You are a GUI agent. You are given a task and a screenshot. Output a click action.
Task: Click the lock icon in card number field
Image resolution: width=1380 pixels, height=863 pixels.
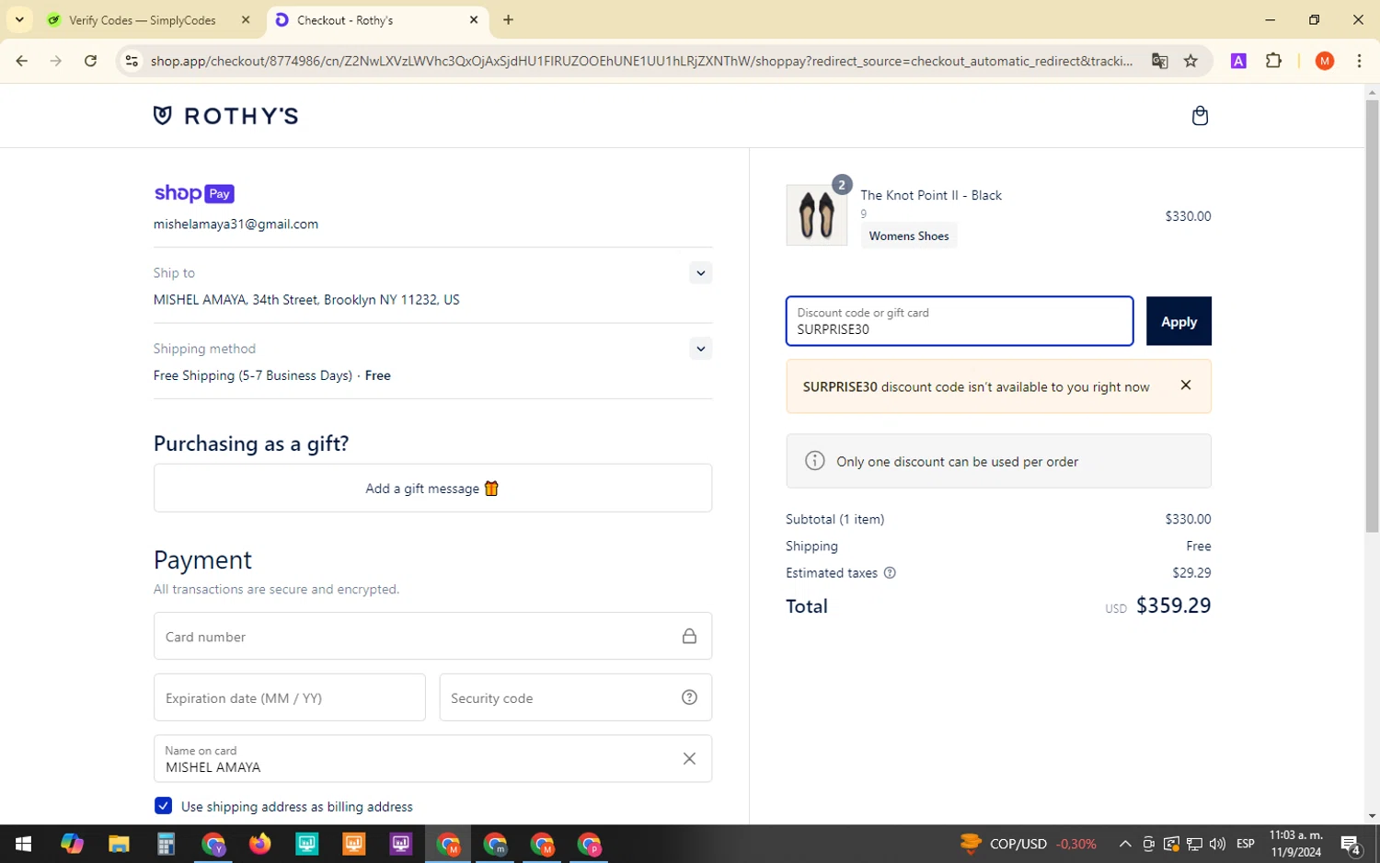[x=689, y=636]
